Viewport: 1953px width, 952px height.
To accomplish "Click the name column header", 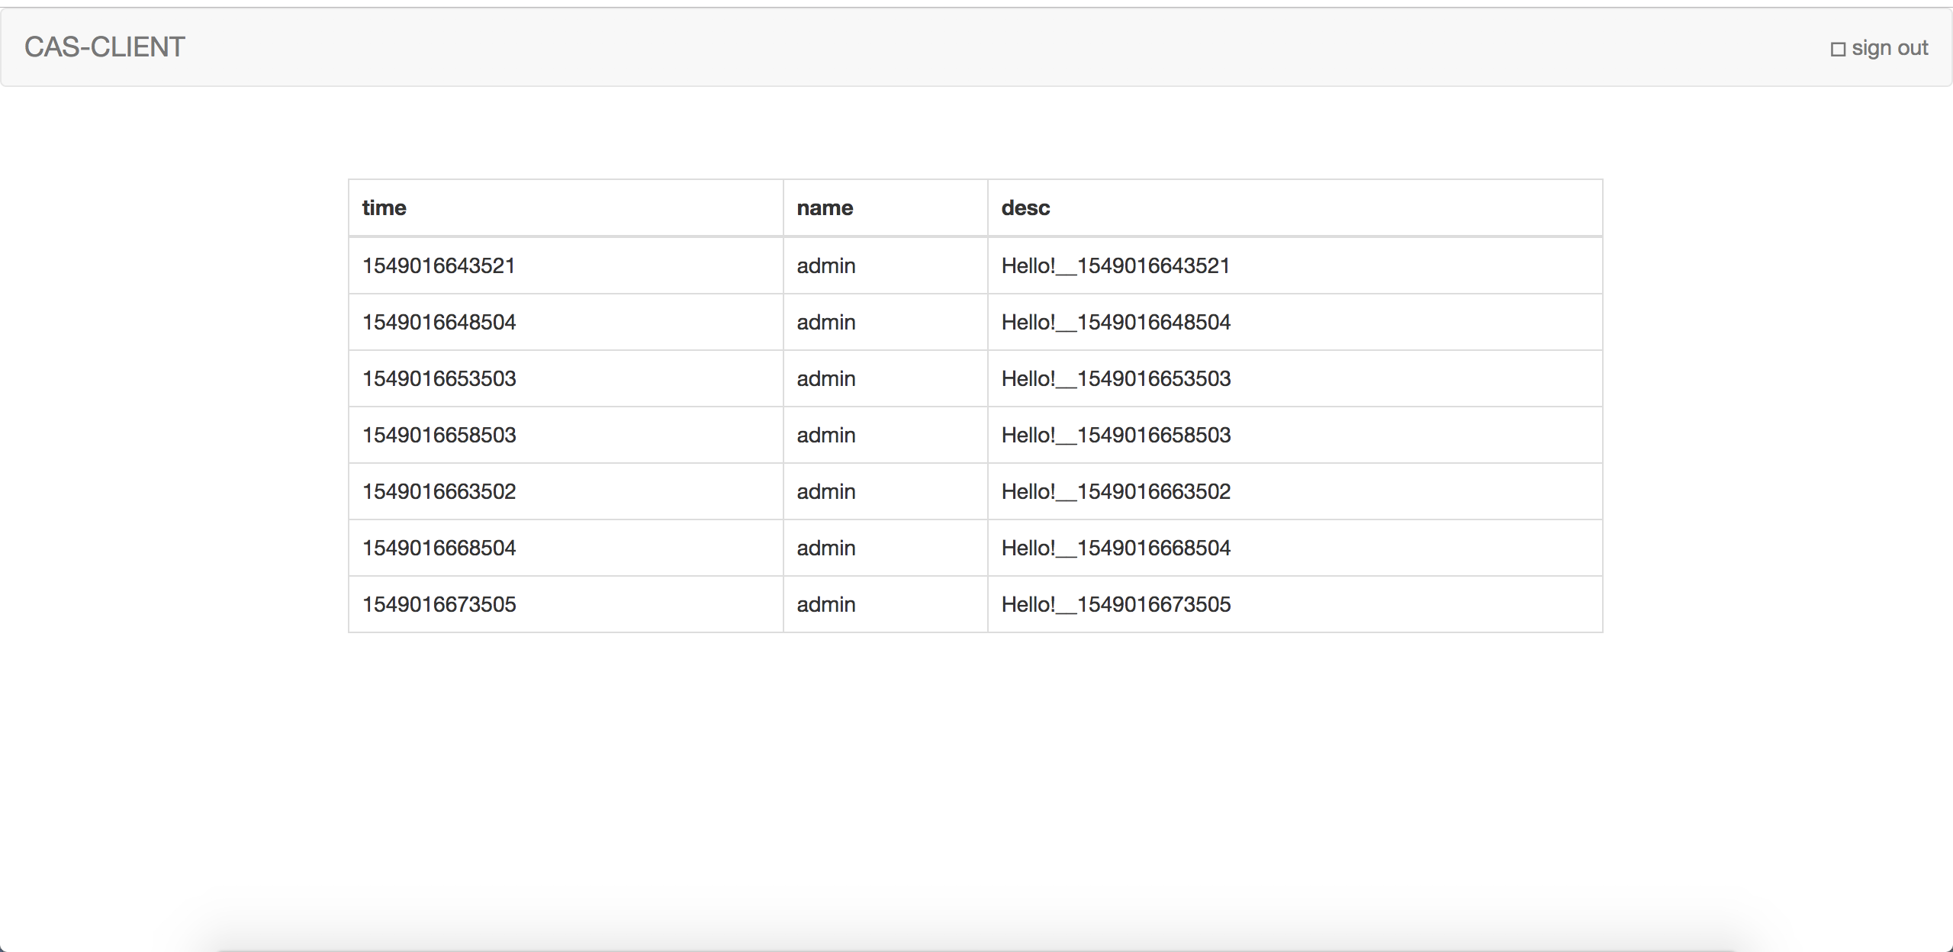I will pos(825,207).
